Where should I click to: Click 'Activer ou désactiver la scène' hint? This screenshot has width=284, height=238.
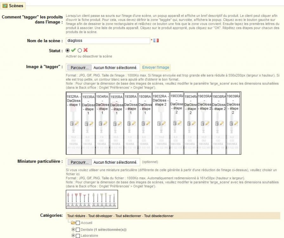[x=89, y=56]
